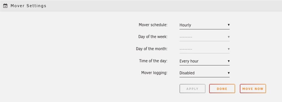Click the arrow of Mover schedule dropdown

[229, 25]
